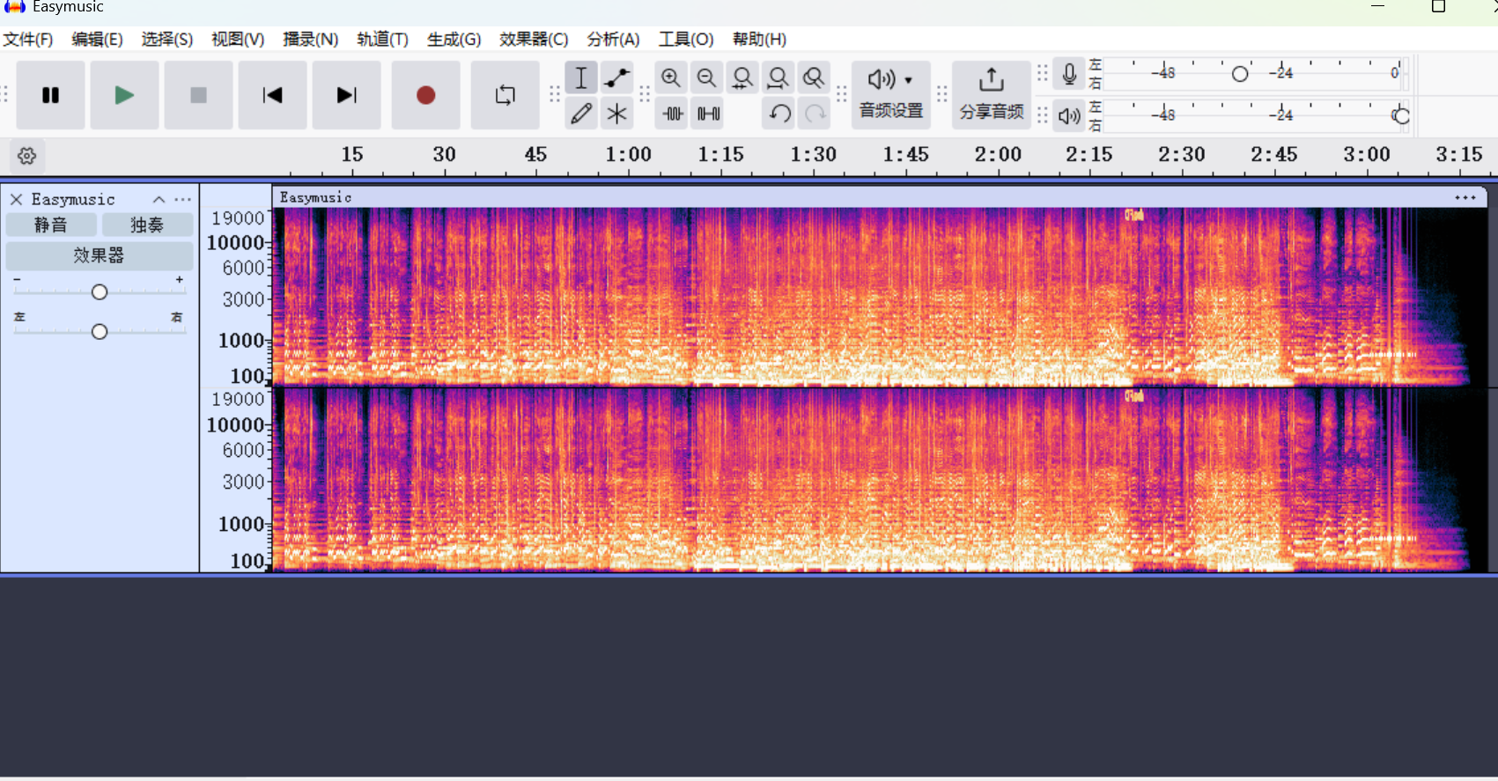Viewport: 1498px width, 781px height.
Task: Skip to start of the project
Action: click(x=273, y=95)
